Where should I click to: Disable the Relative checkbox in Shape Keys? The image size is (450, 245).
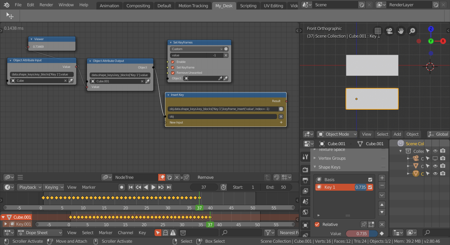tap(317, 224)
